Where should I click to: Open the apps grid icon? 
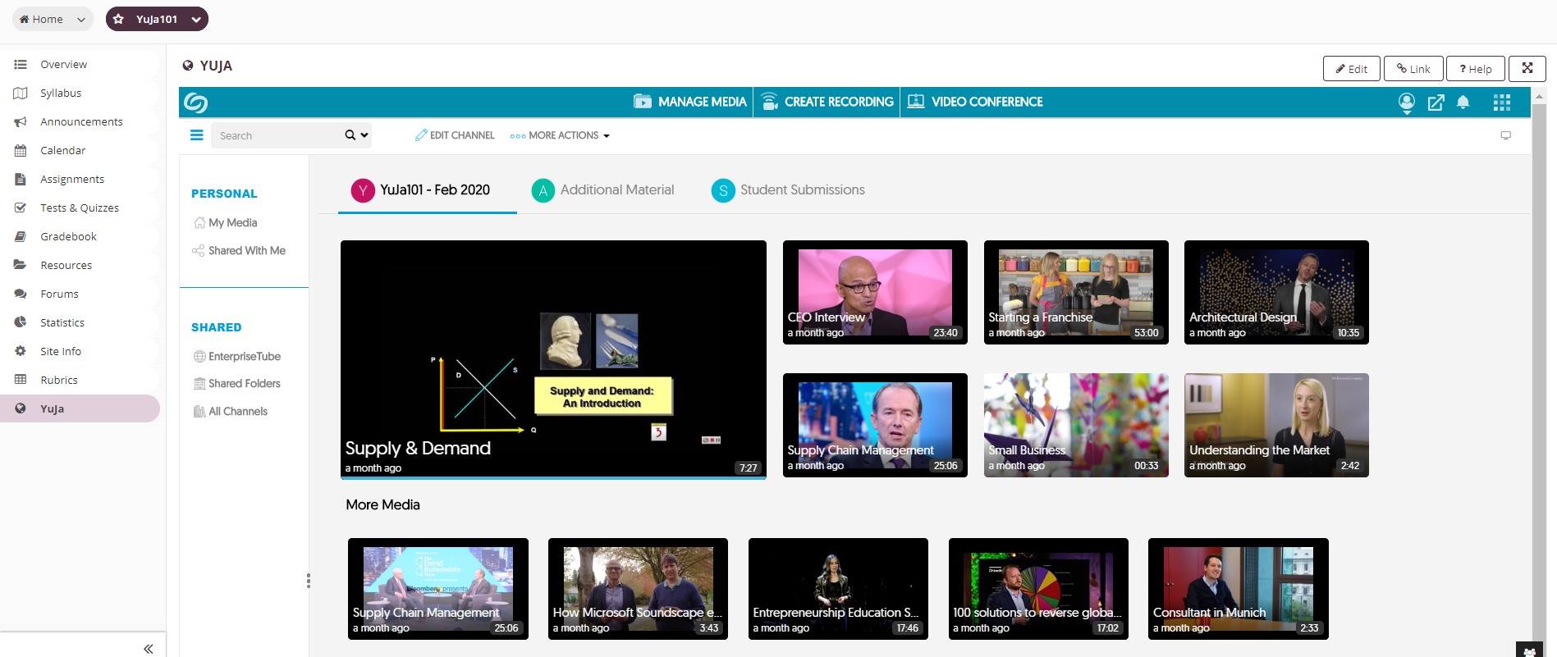[1502, 103]
